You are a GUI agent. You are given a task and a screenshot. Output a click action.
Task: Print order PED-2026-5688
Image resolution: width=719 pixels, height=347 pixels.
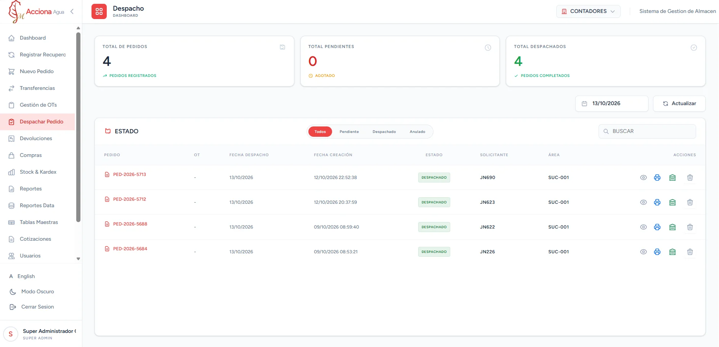coord(657,227)
